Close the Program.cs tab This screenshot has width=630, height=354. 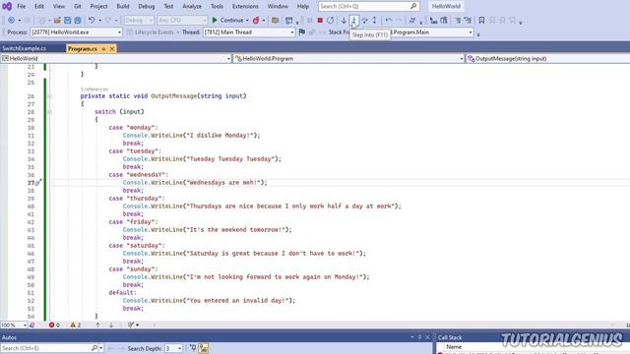tap(112, 48)
